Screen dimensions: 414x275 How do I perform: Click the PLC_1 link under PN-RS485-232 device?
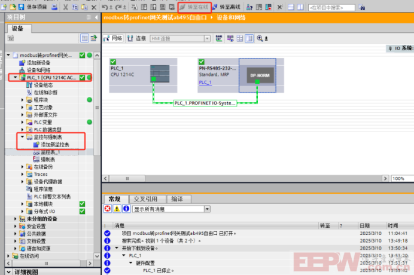click(x=205, y=82)
